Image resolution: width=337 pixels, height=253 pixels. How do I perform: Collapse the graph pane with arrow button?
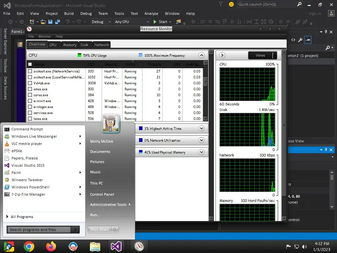(222, 55)
